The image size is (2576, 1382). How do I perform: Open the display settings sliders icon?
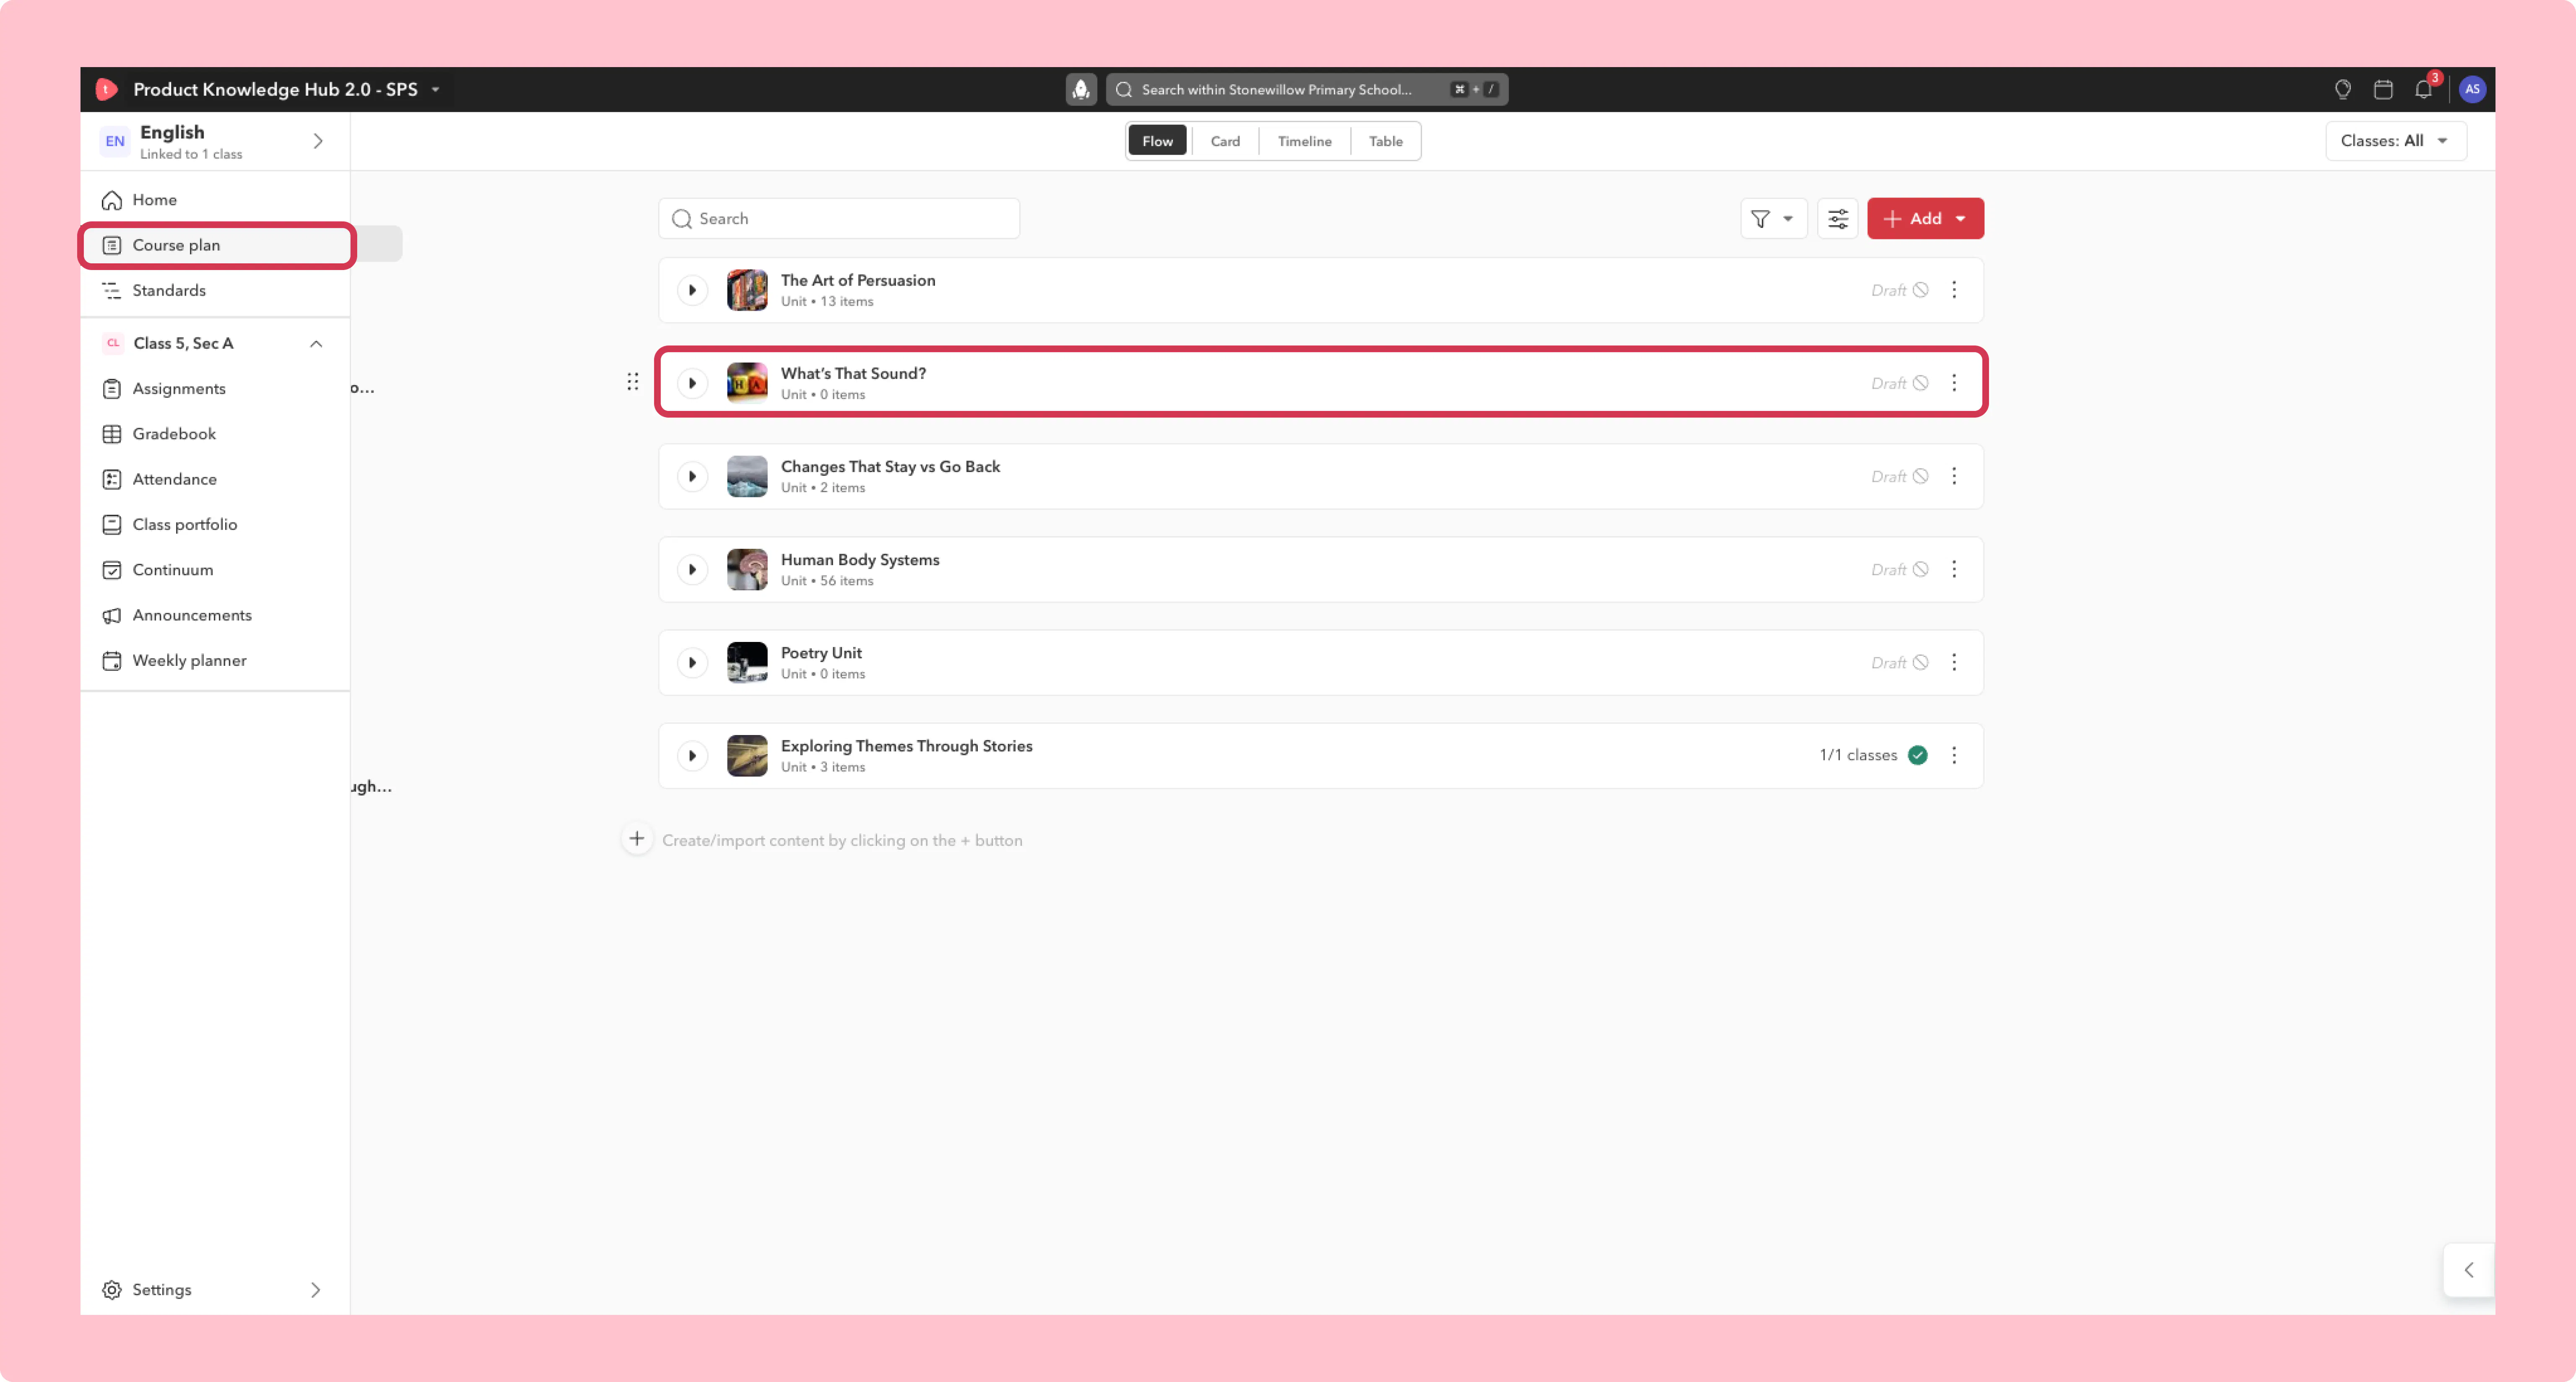[1838, 218]
